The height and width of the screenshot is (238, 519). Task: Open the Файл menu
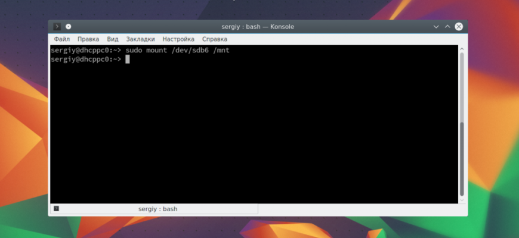coord(62,39)
